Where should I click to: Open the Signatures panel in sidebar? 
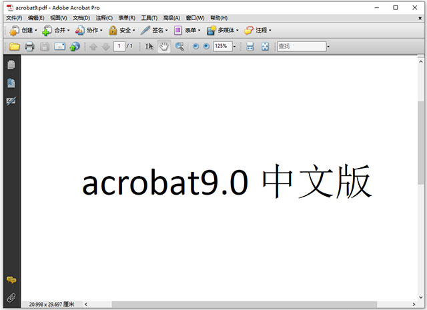pos(11,101)
